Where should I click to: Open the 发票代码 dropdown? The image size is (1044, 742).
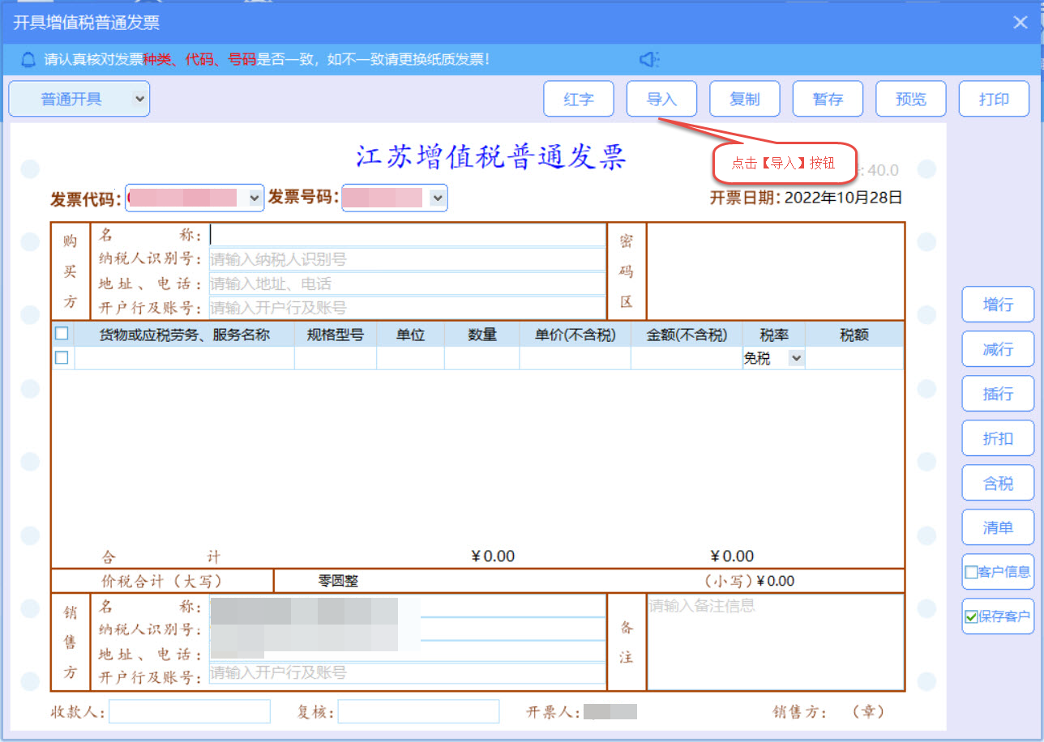(x=255, y=198)
